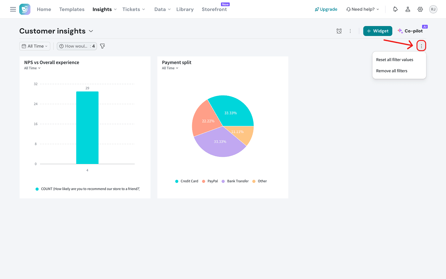
Task: Open the hamburger navigation menu
Action: pyautogui.click(x=13, y=9)
